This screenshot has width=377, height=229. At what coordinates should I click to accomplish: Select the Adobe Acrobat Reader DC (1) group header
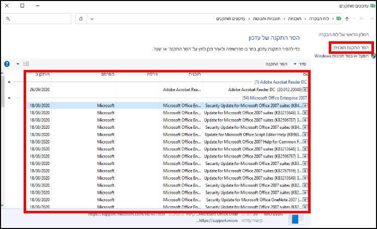280,82
